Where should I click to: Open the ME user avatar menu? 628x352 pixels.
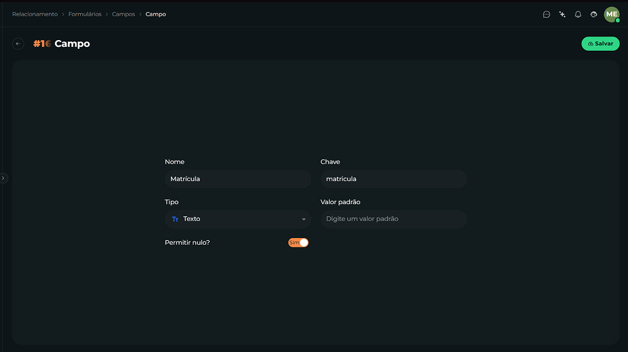(612, 14)
